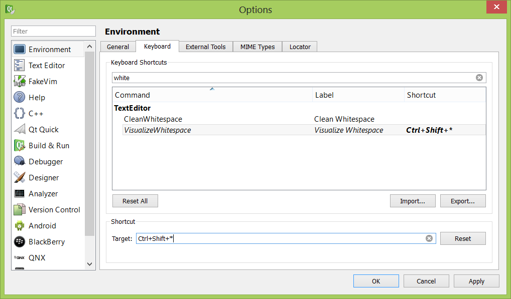Select the Android category icon
Image resolution: width=511 pixels, height=299 pixels.
point(20,226)
